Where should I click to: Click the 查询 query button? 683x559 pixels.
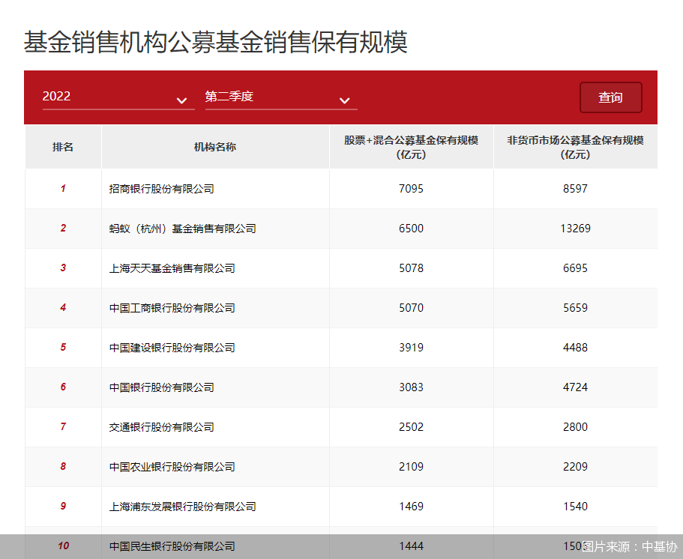click(610, 97)
